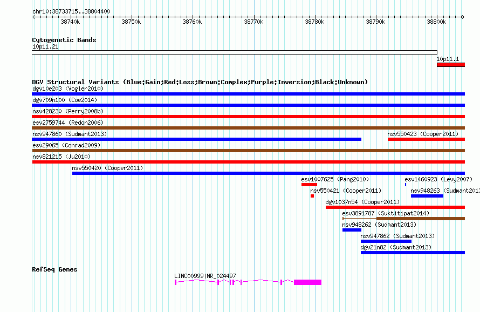
Task: Click the 38740k ruler label
Action: 70,22
